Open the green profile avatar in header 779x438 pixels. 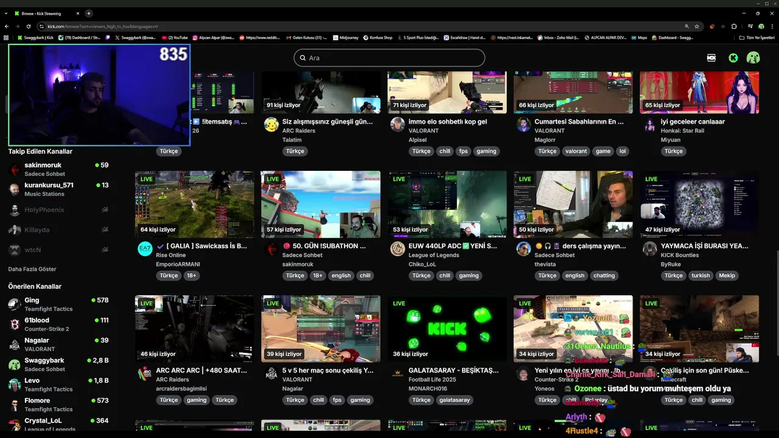pyautogui.click(x=753, y=58)
